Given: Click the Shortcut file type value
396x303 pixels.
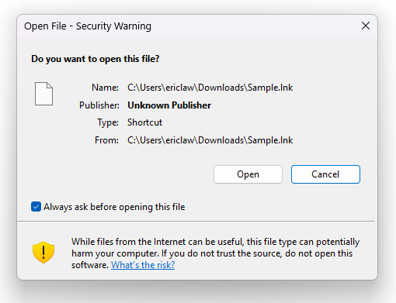Looking at the screenshot, I should click(144, 122).
